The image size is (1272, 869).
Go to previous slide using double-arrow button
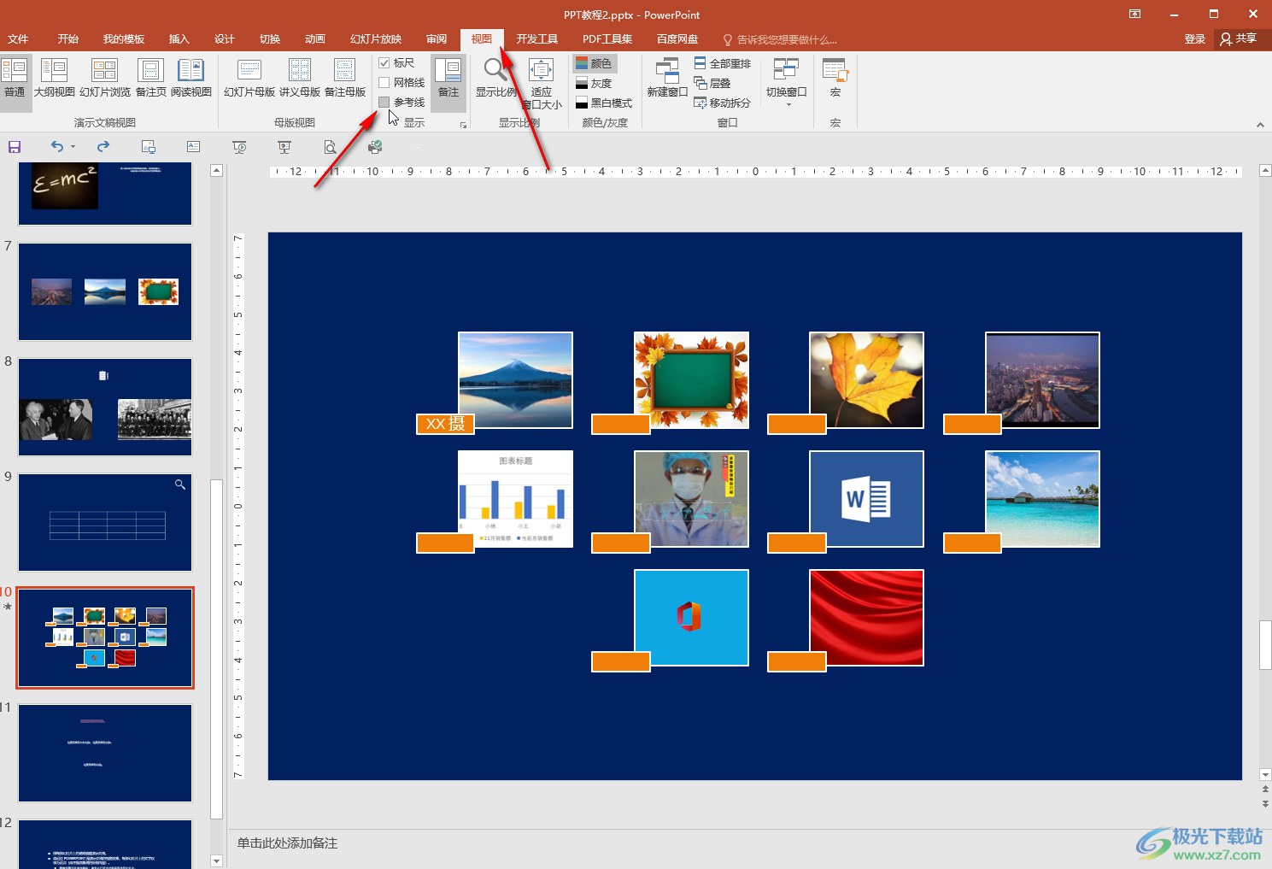(x=1265, y=790)
